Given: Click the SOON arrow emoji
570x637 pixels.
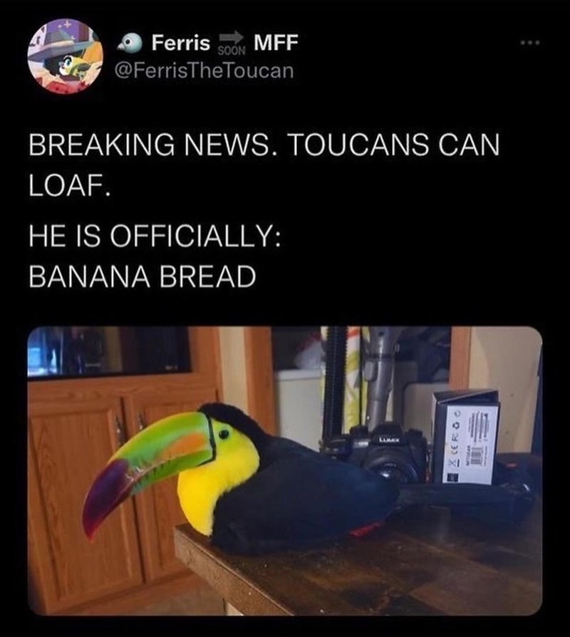Looking at the screenshot, I should click(x=232, y=44).
